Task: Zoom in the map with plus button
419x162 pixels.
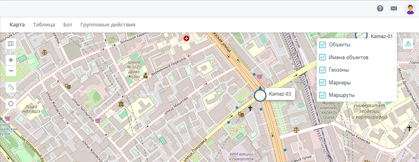Action: tap(11, 60)
